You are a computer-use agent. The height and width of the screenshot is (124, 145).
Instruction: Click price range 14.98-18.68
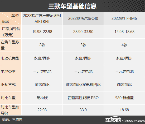coord(124,32)
